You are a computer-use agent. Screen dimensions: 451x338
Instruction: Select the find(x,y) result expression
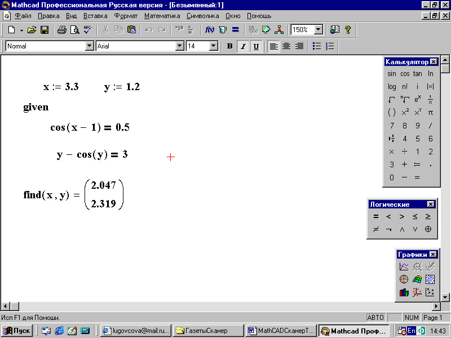coord(73,194)
